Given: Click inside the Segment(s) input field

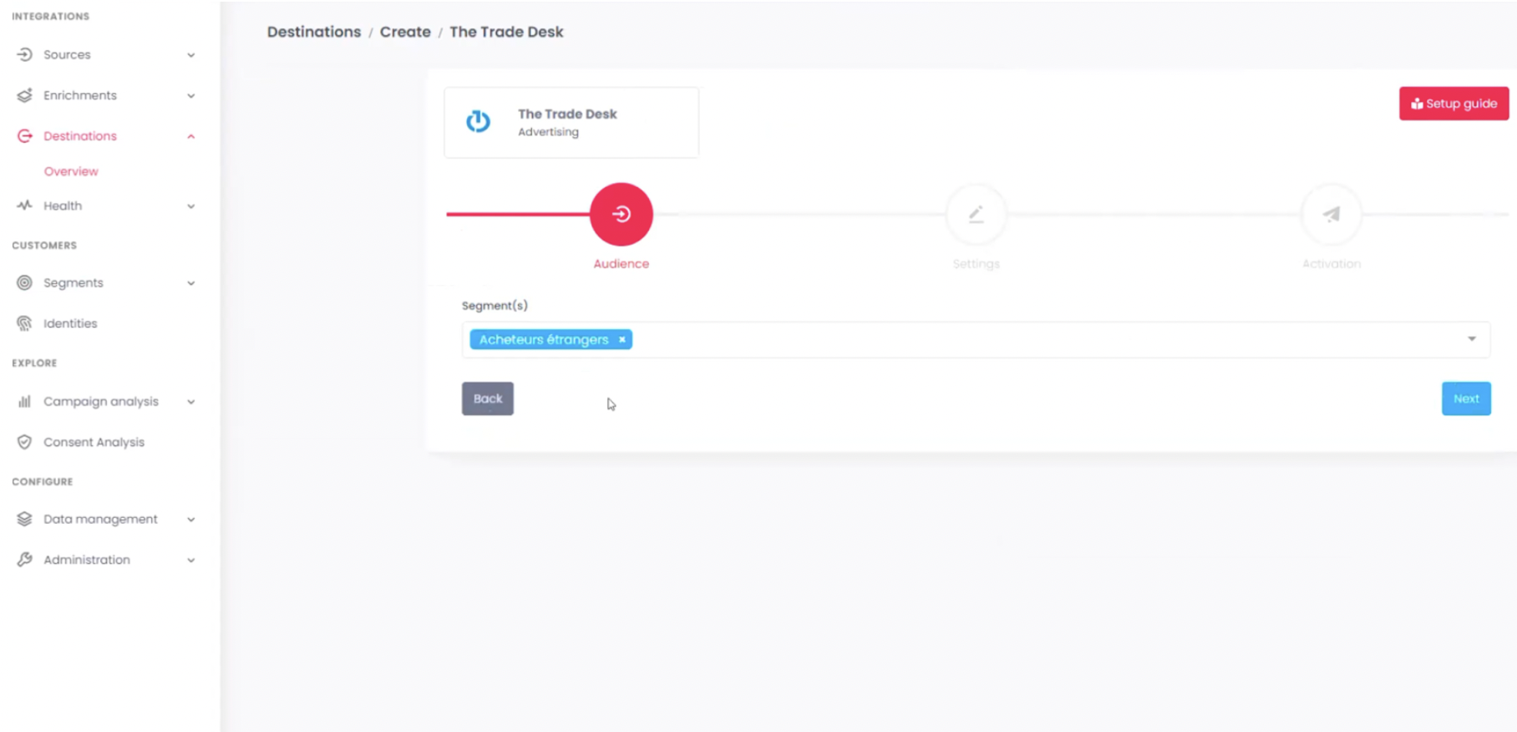Looking at the screenshot, I should (x=976, y=339).
